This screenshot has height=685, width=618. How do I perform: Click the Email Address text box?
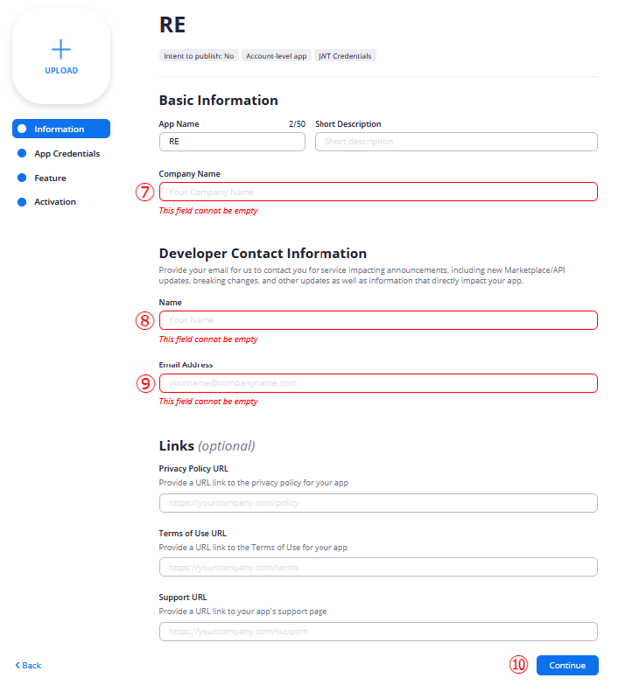click(378, 383)
